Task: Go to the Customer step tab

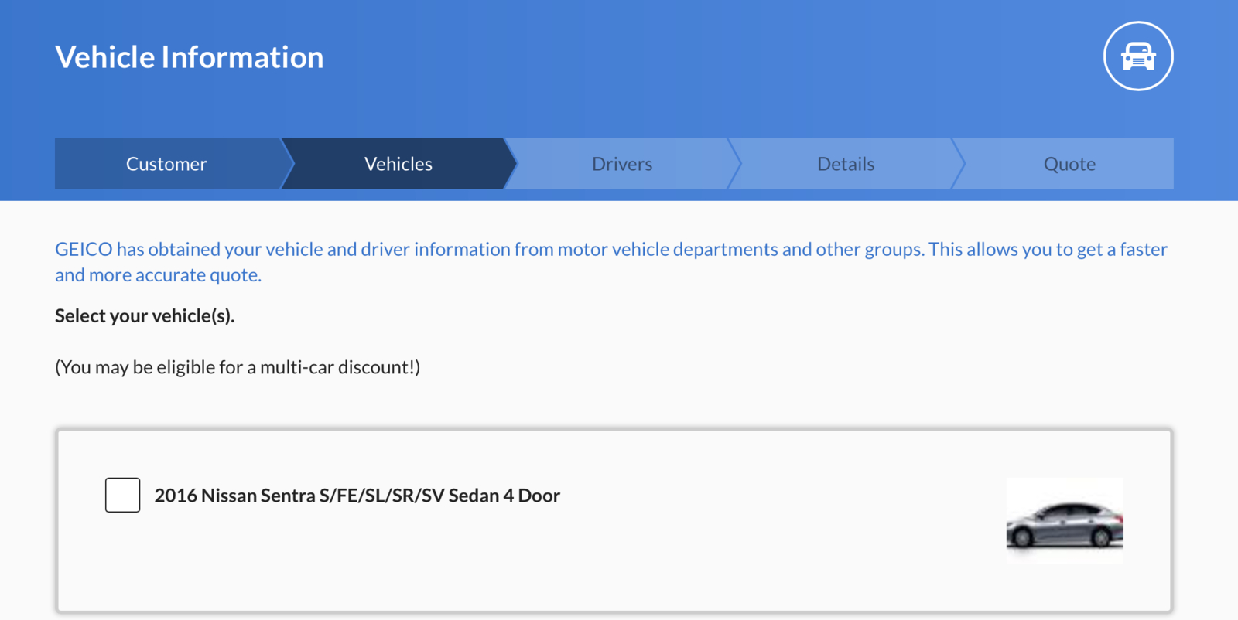Action: (x=167, y=164)
